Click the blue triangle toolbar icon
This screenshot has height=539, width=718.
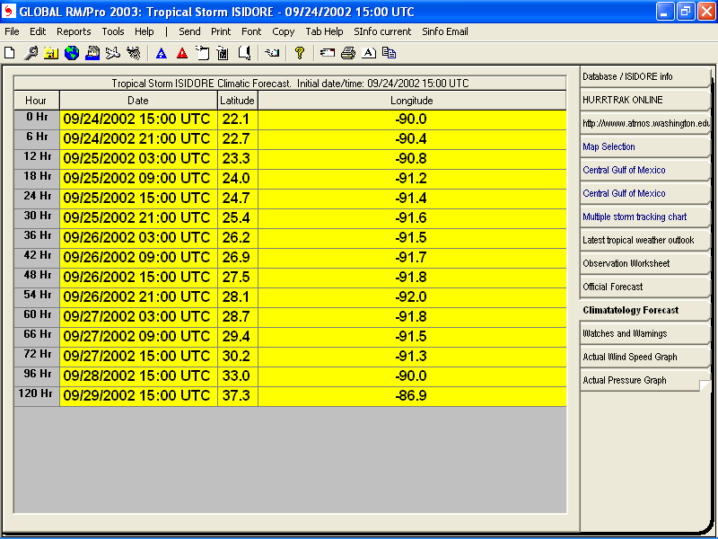pos(162,53)
